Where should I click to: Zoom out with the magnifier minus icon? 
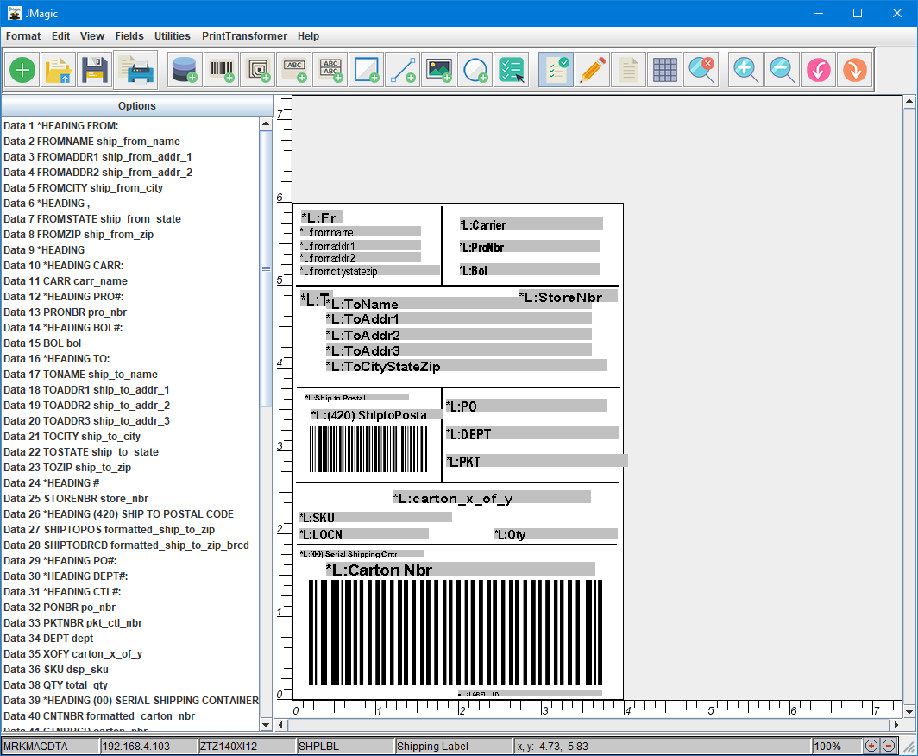pos(783,70)
